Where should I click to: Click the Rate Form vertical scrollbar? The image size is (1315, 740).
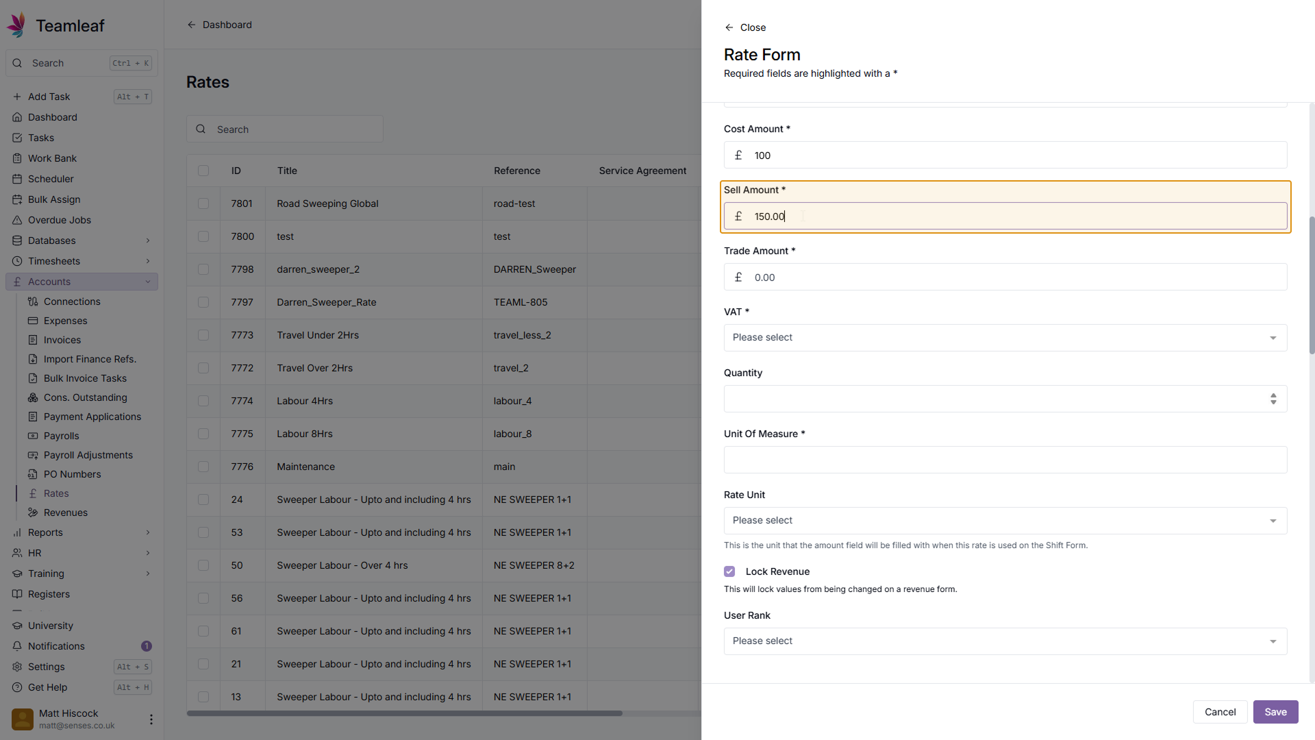click(x=1311, y=284)
